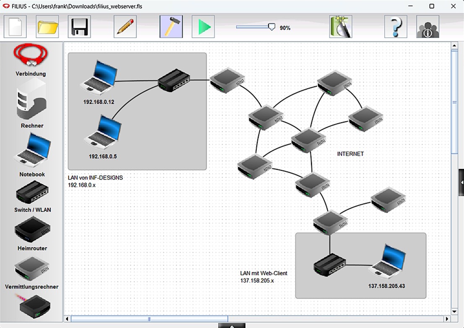Select the topmost router in the internet cloud
The image size is (464, 328).
point(334,83)
